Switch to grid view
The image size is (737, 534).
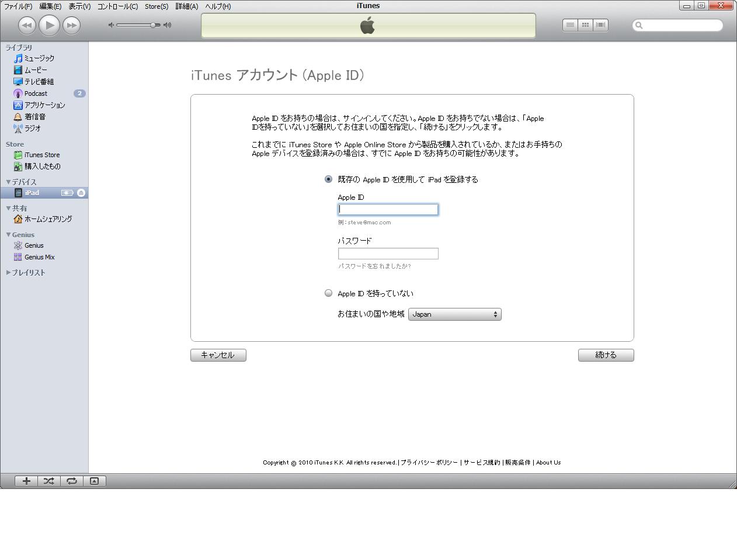(x=585, y=25)
